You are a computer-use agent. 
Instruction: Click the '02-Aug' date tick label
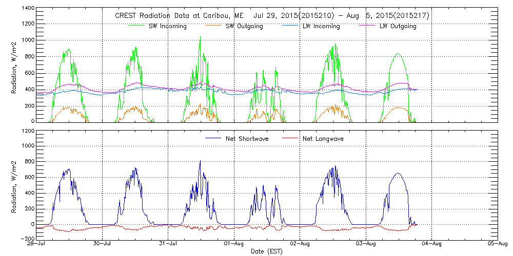coord(300,244)
